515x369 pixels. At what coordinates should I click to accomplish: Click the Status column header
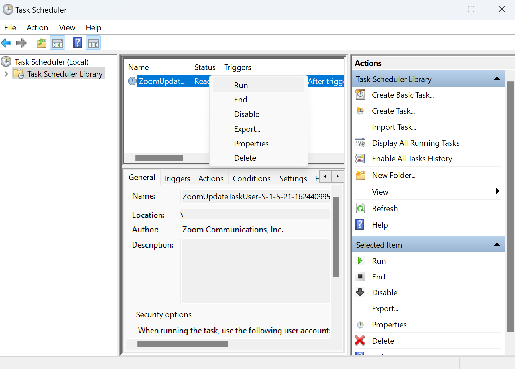pyautogui.click(x=205, y=67)
